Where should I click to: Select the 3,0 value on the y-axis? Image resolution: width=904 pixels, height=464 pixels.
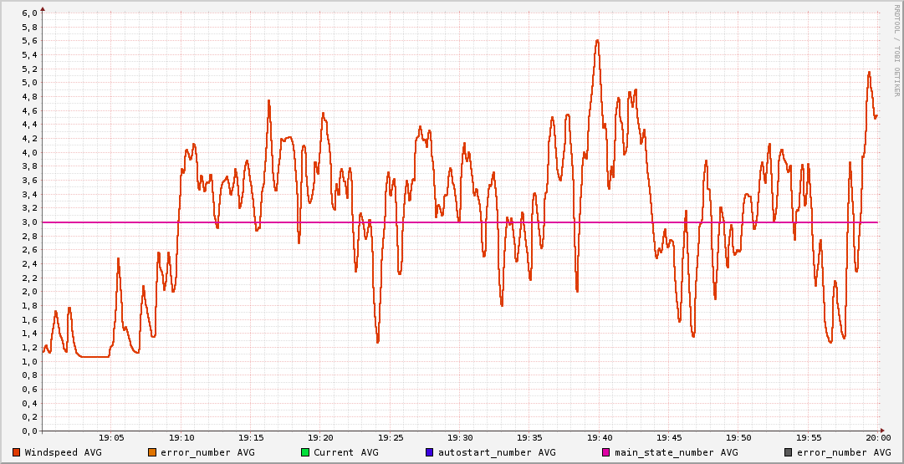click(28, 222)
